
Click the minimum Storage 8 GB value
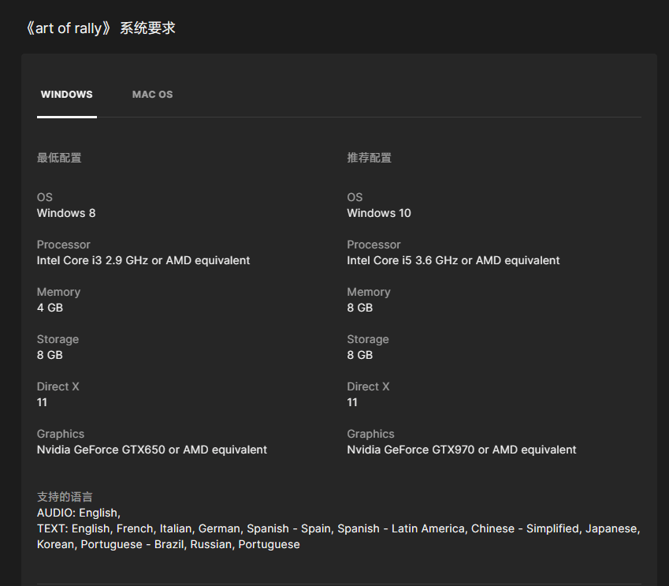pos(50,355)
